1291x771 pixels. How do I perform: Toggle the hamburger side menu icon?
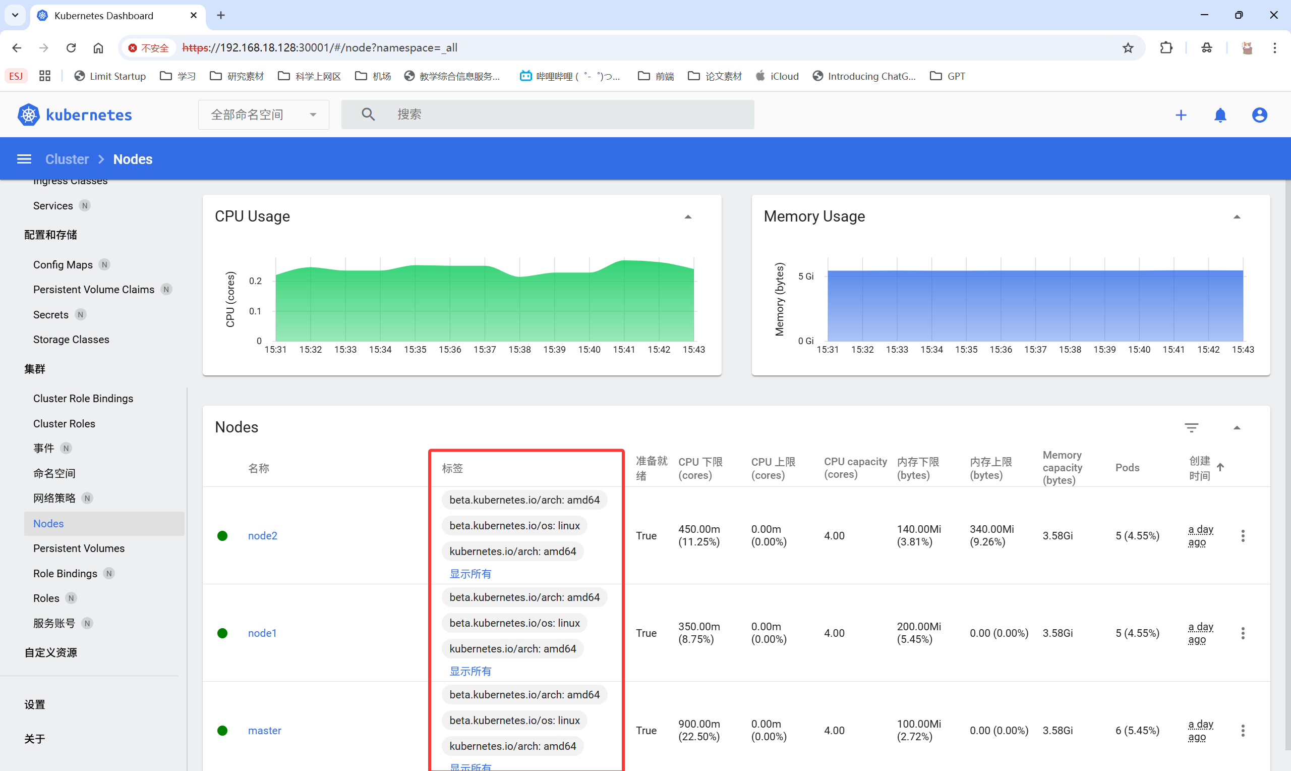[24, 159]
